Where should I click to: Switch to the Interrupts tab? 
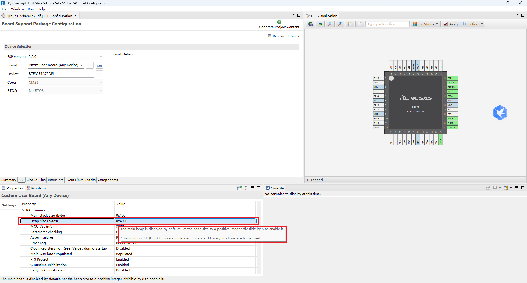(55, 180)
